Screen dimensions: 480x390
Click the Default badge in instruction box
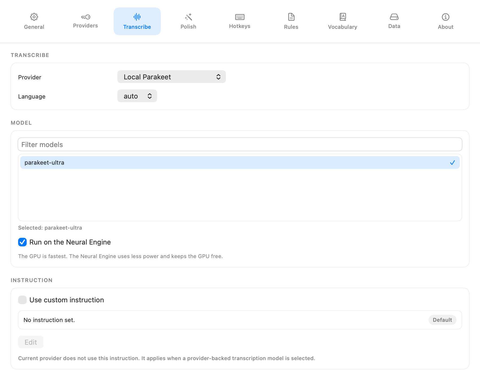(x=442, y=320)
